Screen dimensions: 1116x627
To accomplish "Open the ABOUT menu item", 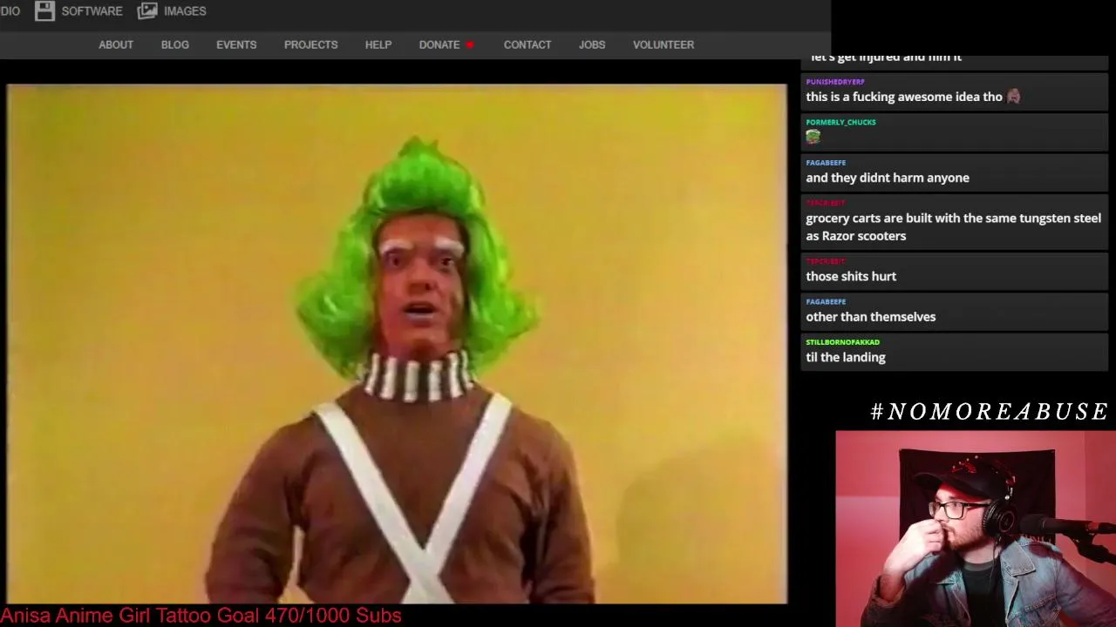I will 116,44.
